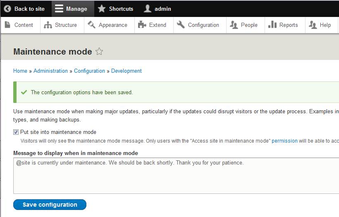Click the Back to site arrow icon
The width and height of the screenshot is (339, 217).
pyautogui.click(x=7, y=9)
